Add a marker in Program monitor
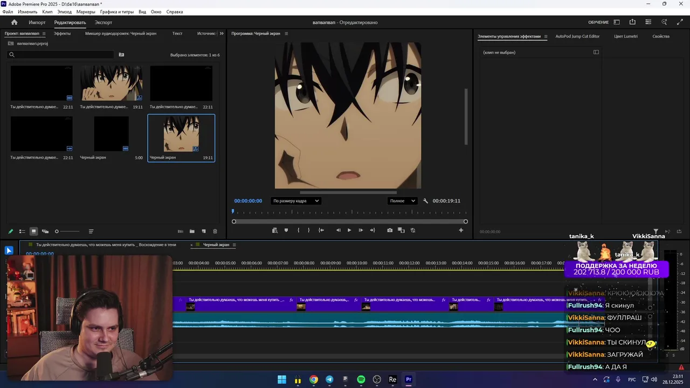The height and width of the screenshot is (388, 690). 286,230
